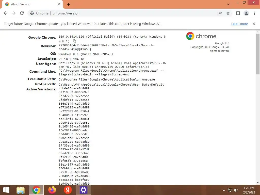Click the Learn more link
Image resolution: width=260 pixels, height=195 pixels.
tap(239, 24)
